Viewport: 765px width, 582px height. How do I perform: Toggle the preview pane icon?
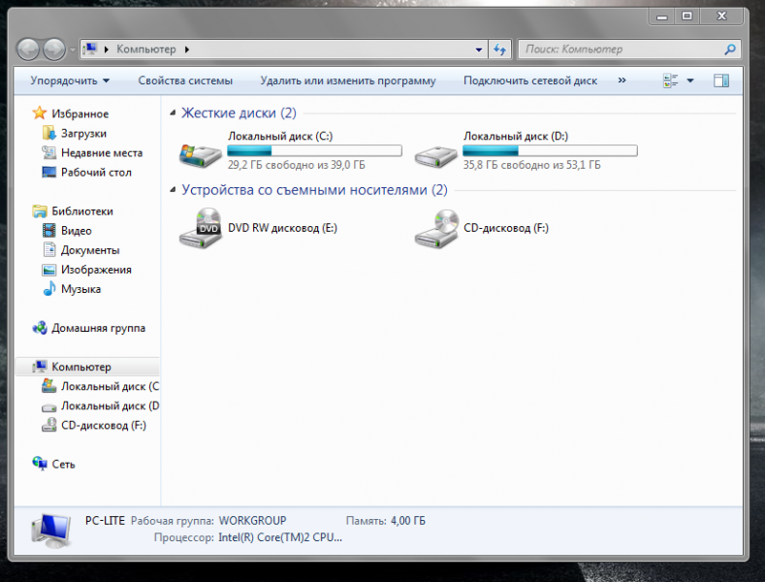pos(720,81)
